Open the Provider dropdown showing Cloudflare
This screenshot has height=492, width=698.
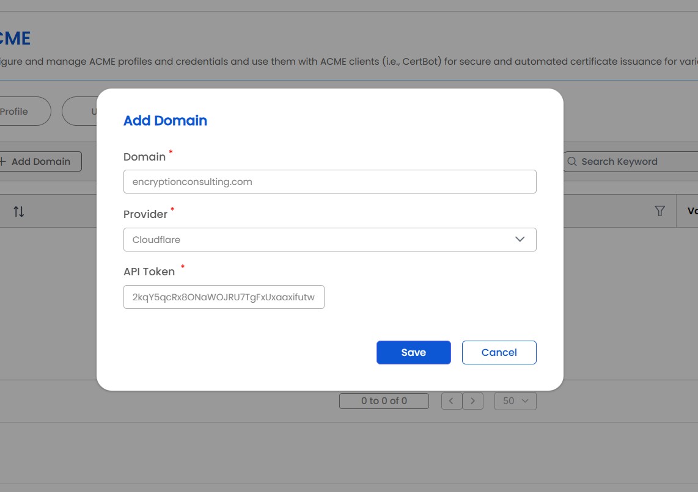click(329, 240)
